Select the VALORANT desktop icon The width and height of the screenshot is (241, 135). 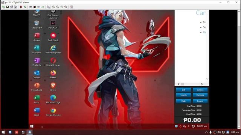point(53,25)
